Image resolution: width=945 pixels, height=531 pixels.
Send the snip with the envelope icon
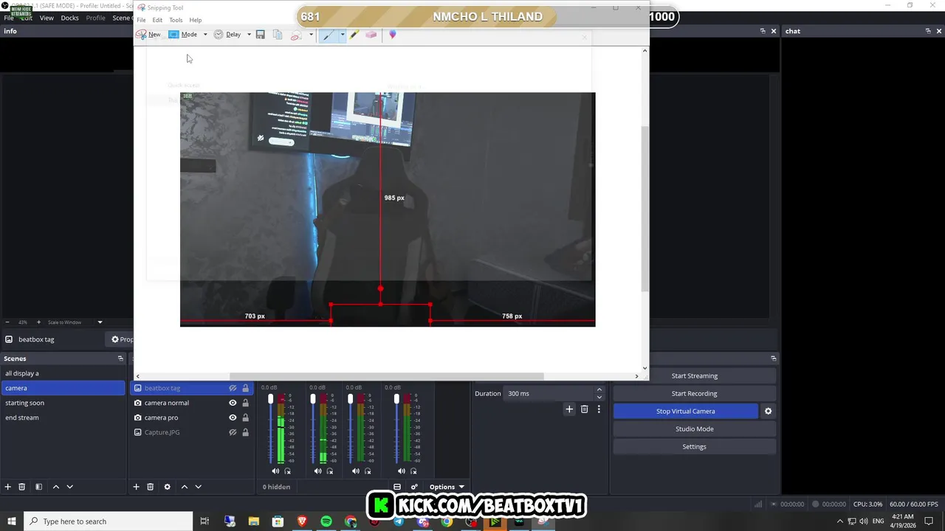coord(296,35)
